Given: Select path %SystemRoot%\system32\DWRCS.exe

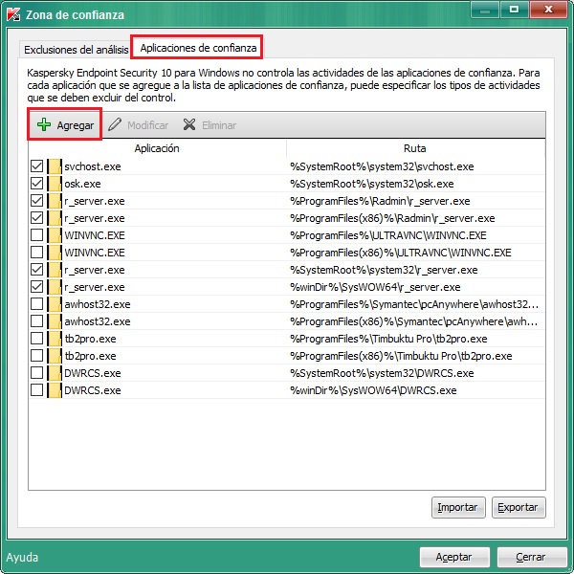Looking at the screenshot, I should [382, 373].
